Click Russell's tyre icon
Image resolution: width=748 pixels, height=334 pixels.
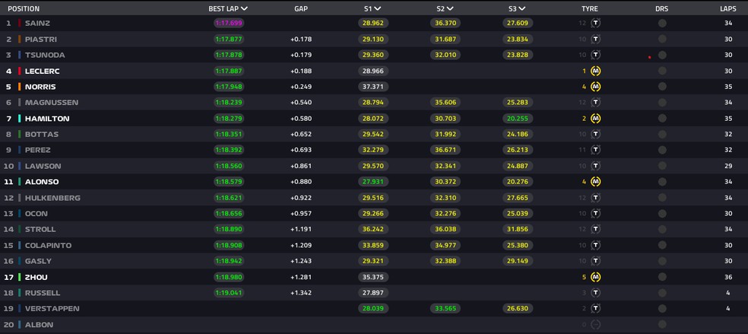[595, 292]
